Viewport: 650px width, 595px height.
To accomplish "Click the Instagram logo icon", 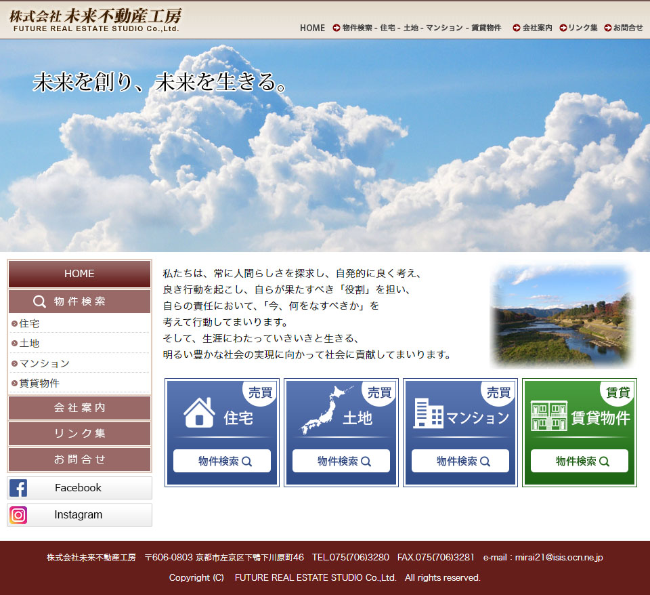I will click(x=19, y=515).
